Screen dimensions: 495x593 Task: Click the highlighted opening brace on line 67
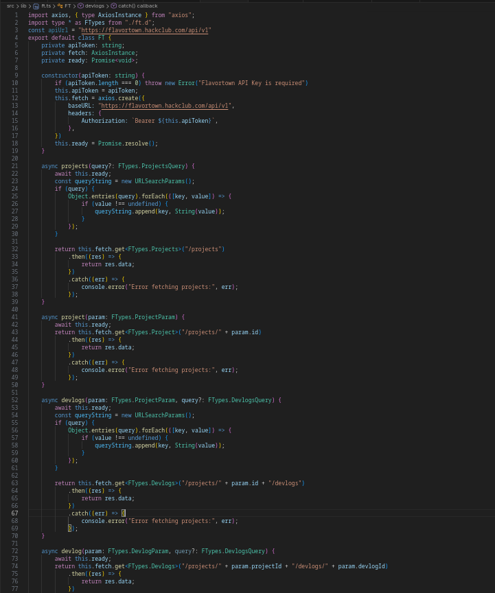coord(124,513)
